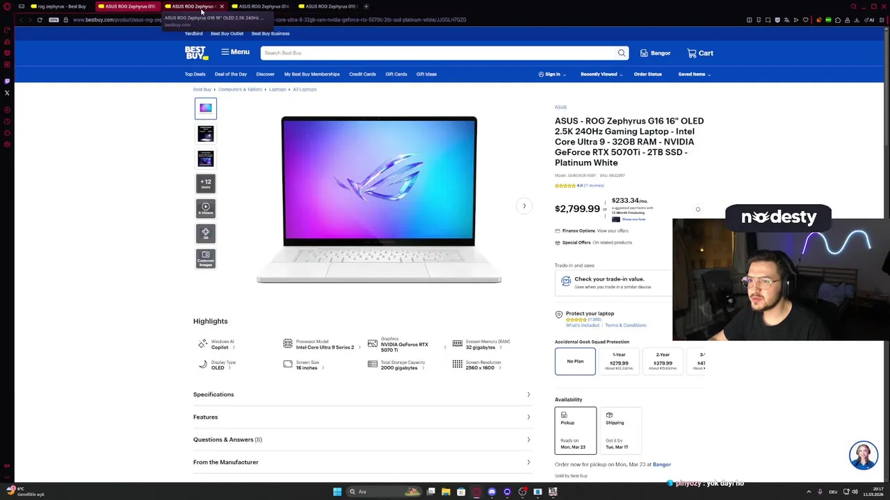Click the Check your trade-in value card
Image resolution: width=890 pixels, height=500 pixels.
point(613,282)
